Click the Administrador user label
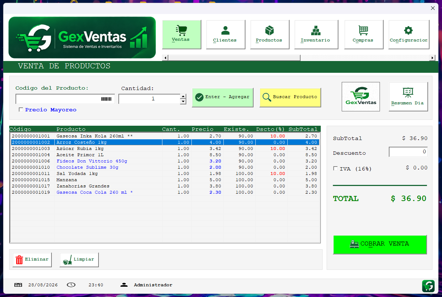 (153, 285)
